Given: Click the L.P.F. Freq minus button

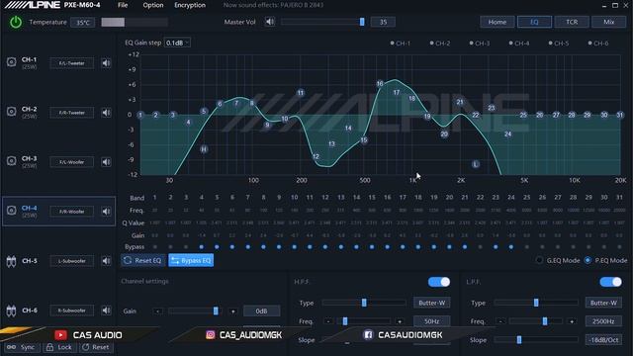Looking at the screenshot, I should pos(500,321).
